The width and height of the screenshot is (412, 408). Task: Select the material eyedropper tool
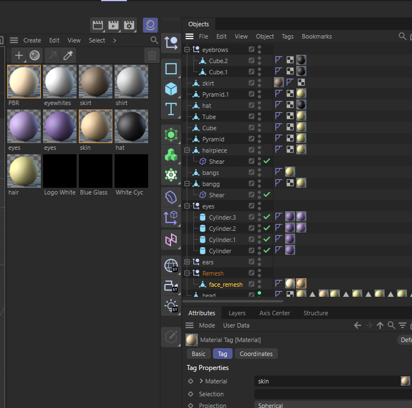click(x=68, y=55)
